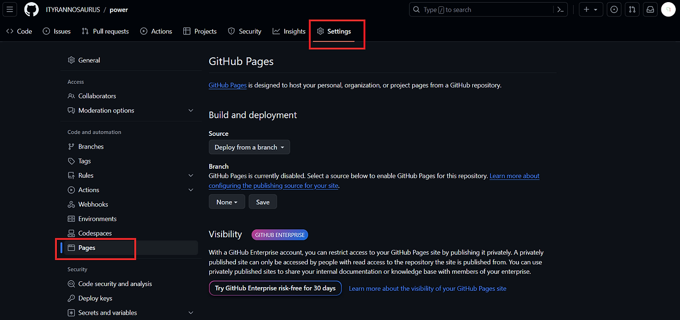Click your profile avatar

point(668,9)
